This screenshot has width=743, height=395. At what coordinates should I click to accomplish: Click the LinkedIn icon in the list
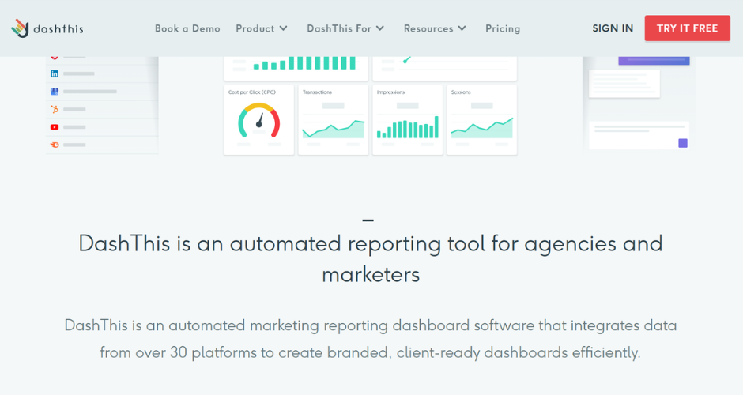[x=55, y=73]
